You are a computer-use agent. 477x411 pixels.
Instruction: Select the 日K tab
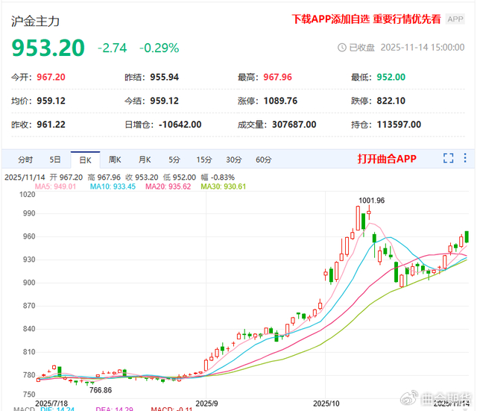click(x=85, y=160)
